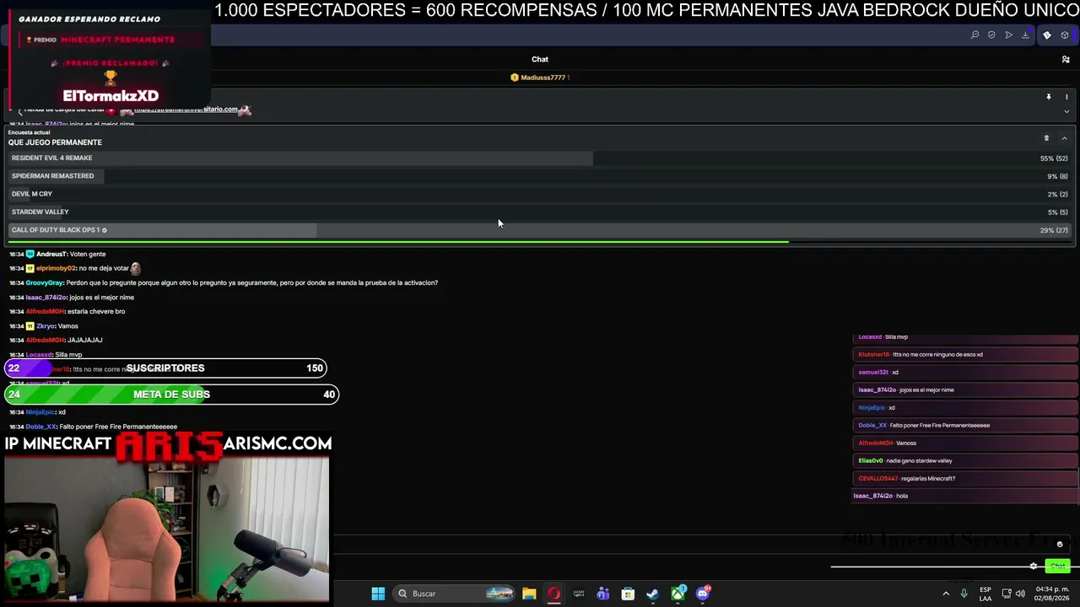This screenshot has width=1080, height=607.
Task: Click the Chat header title
Action: pyautogui.click(x=540, y=59)
